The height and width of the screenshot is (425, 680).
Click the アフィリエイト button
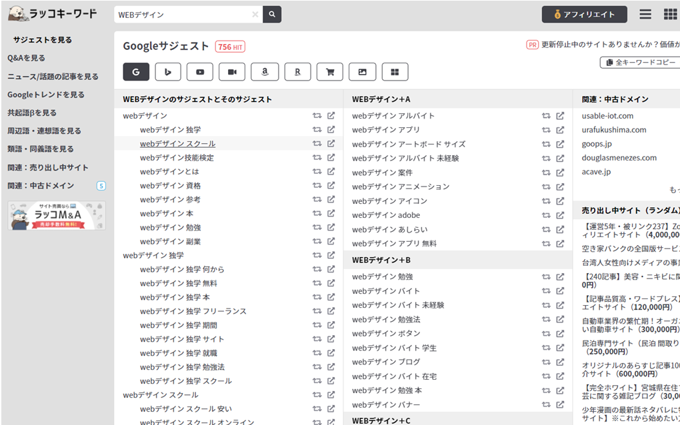584,14
